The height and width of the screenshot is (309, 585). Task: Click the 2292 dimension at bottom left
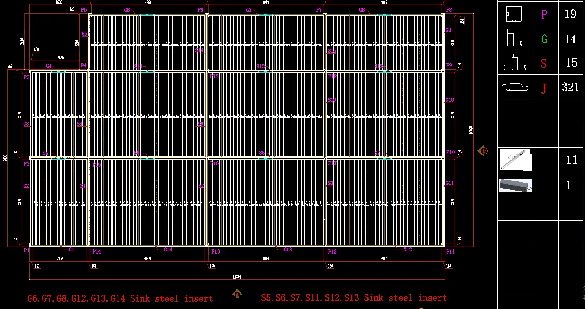click(60, 259)
